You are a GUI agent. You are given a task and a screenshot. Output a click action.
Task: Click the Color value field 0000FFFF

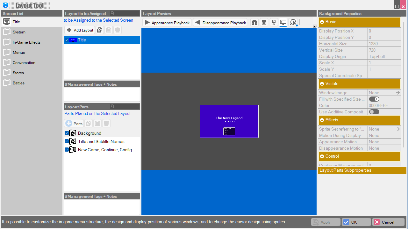(383, 105)
